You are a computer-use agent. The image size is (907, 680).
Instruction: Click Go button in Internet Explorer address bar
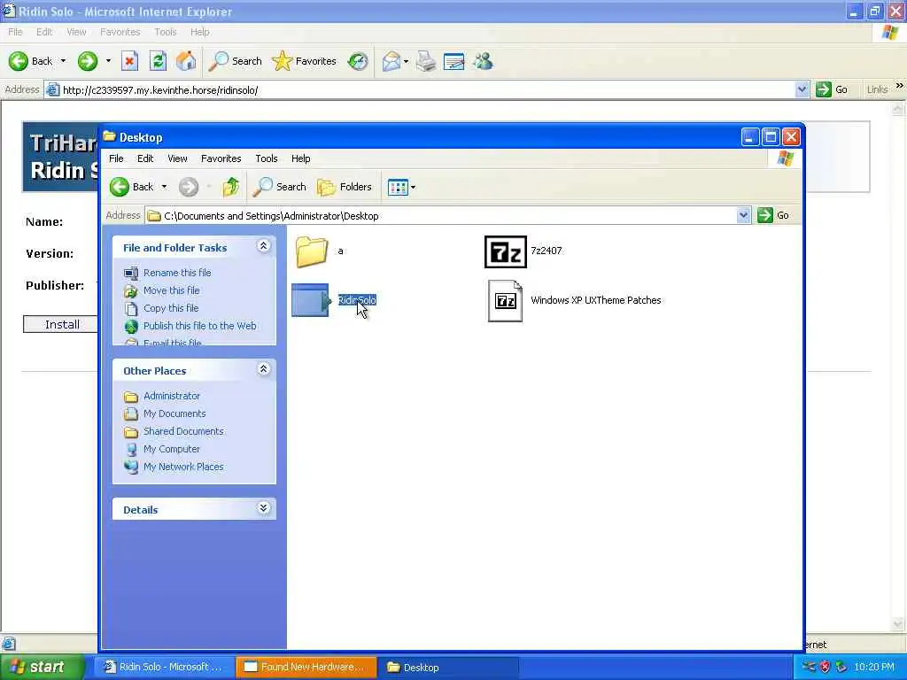click(832, 89)
